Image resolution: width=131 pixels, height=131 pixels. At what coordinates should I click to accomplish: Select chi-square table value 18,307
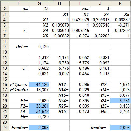(x=39, y=90)
